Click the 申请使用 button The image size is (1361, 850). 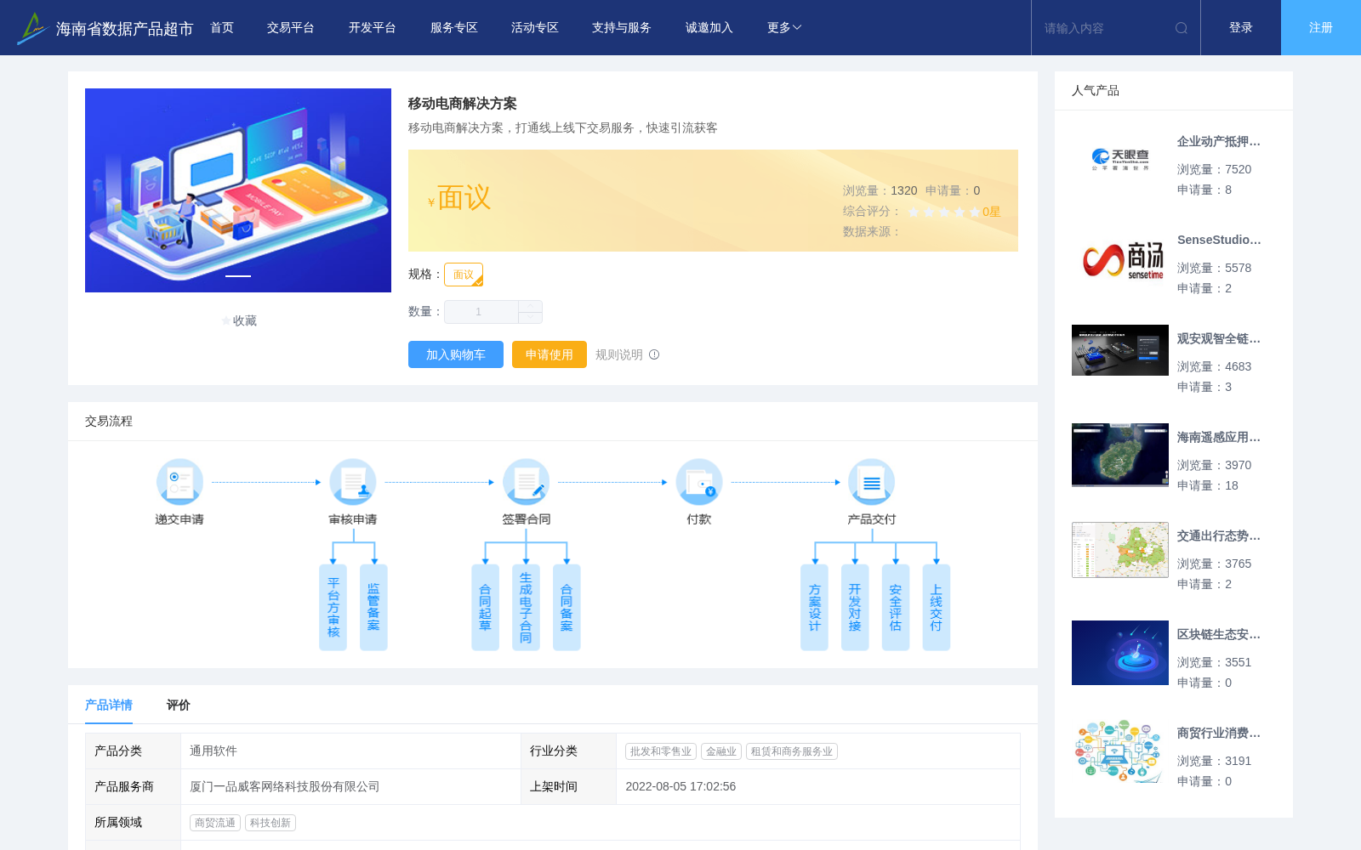550,354
